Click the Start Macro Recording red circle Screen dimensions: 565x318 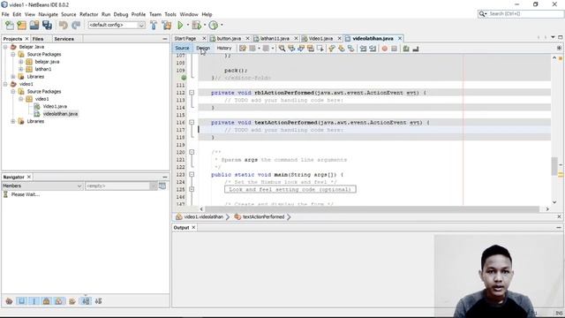coord(385,49)
